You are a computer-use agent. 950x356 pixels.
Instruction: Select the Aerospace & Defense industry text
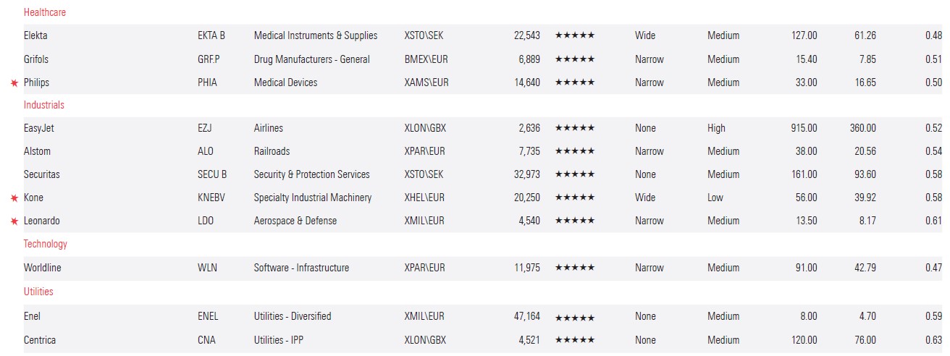pos(295,221)
